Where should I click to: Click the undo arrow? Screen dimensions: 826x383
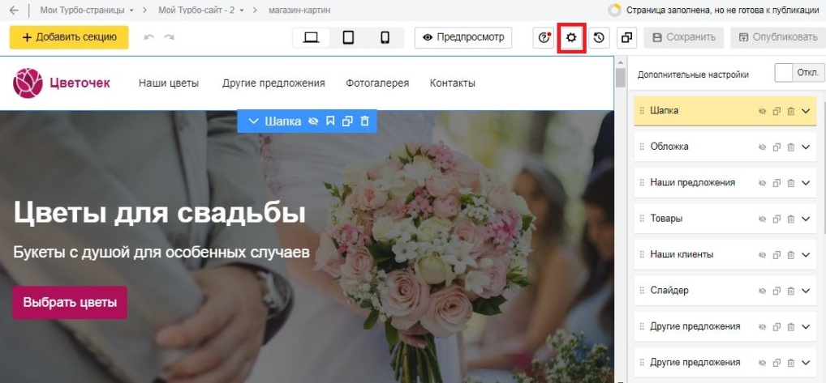click(148, 37)
